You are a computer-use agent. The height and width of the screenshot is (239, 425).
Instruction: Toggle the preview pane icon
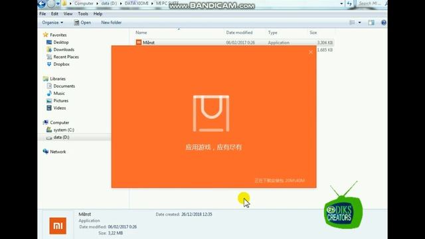click(x=371, y=23)
